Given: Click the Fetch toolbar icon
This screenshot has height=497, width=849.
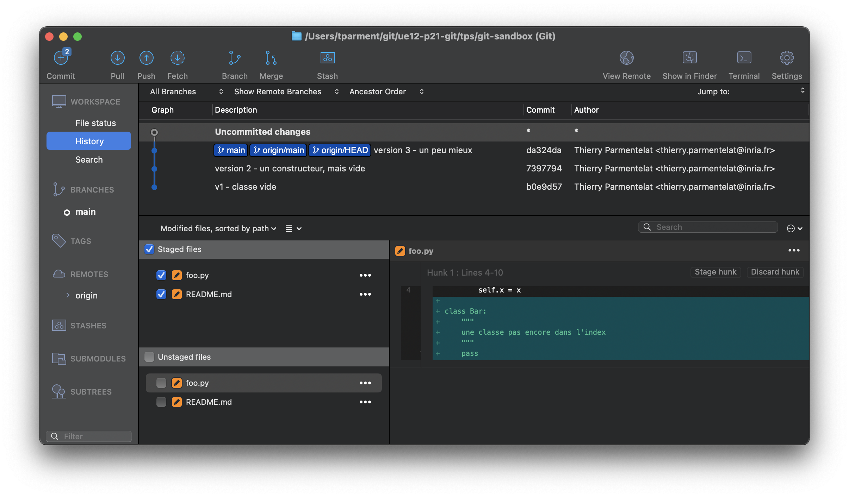Looking at the screenshot, I should (x=177, y=58).
